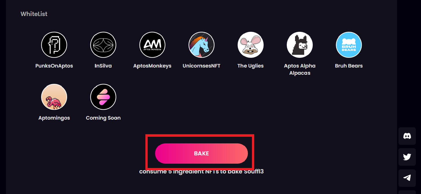Open the Discord link in sidebar
The height and width of the screenshot is (194, 421).
[x=407, y=136]
